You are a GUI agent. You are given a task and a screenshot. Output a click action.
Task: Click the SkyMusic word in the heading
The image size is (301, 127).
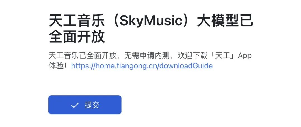[x=150, y=21]
